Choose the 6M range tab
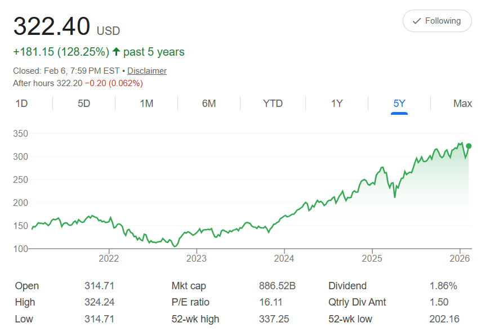481x332 pixels. click(209, 104)
